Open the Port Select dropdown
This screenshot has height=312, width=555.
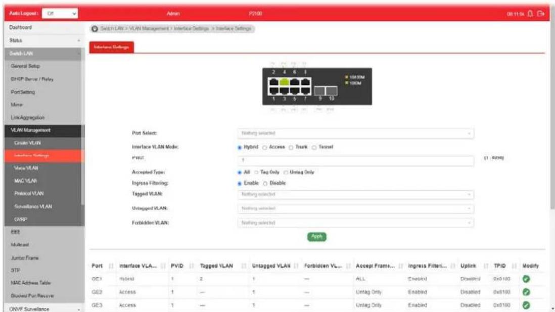click(x=355, y=133)
